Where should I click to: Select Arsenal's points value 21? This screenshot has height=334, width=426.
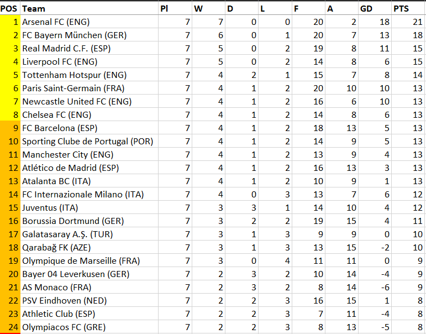(409, 22)
